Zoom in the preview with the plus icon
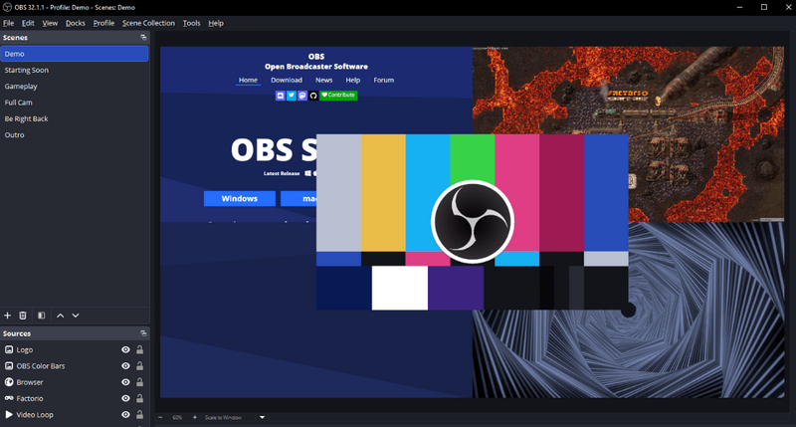The height and width of the screenshot is (427, 796). [194, 417]
